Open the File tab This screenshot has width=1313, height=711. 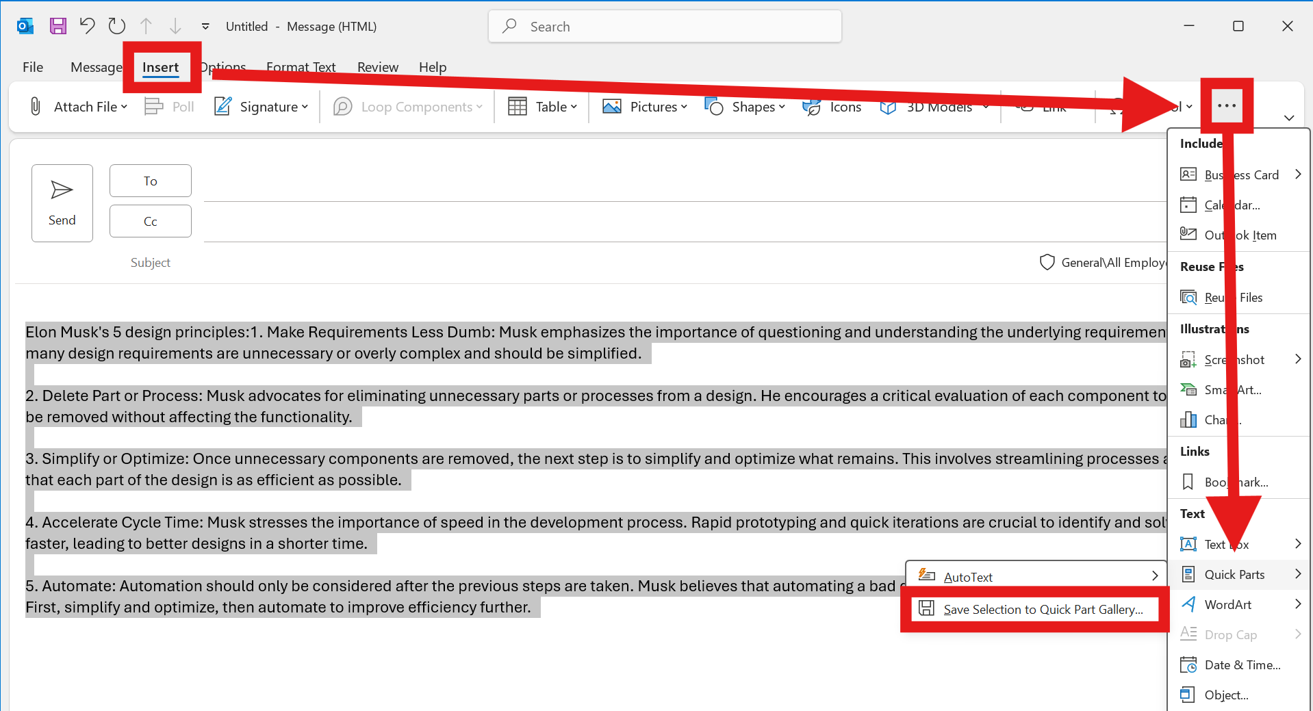click(x=33, y=67)
